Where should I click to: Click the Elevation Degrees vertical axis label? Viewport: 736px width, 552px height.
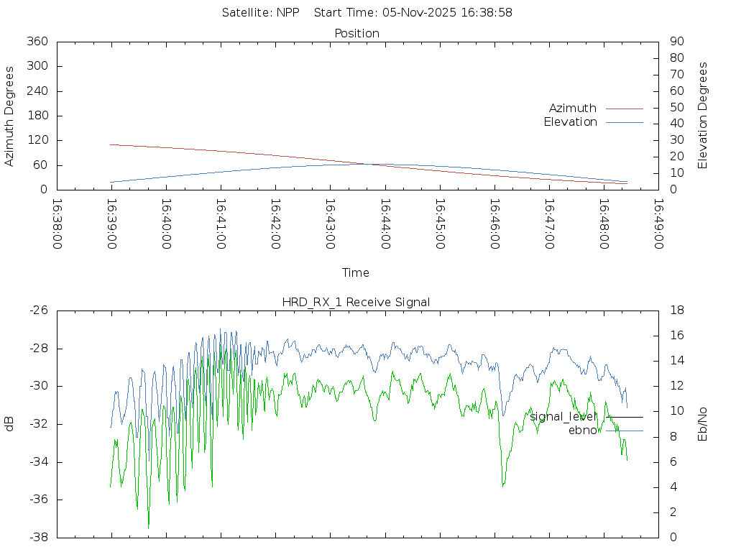[703, 116]
